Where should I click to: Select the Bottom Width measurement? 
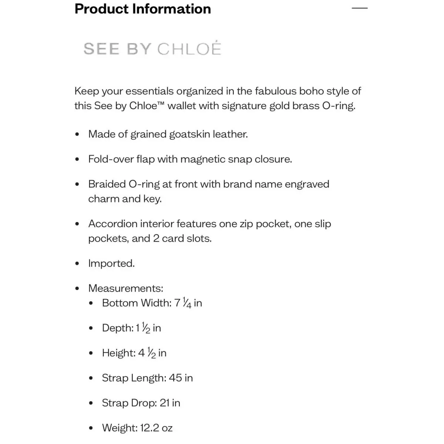(x=152, y=303)
